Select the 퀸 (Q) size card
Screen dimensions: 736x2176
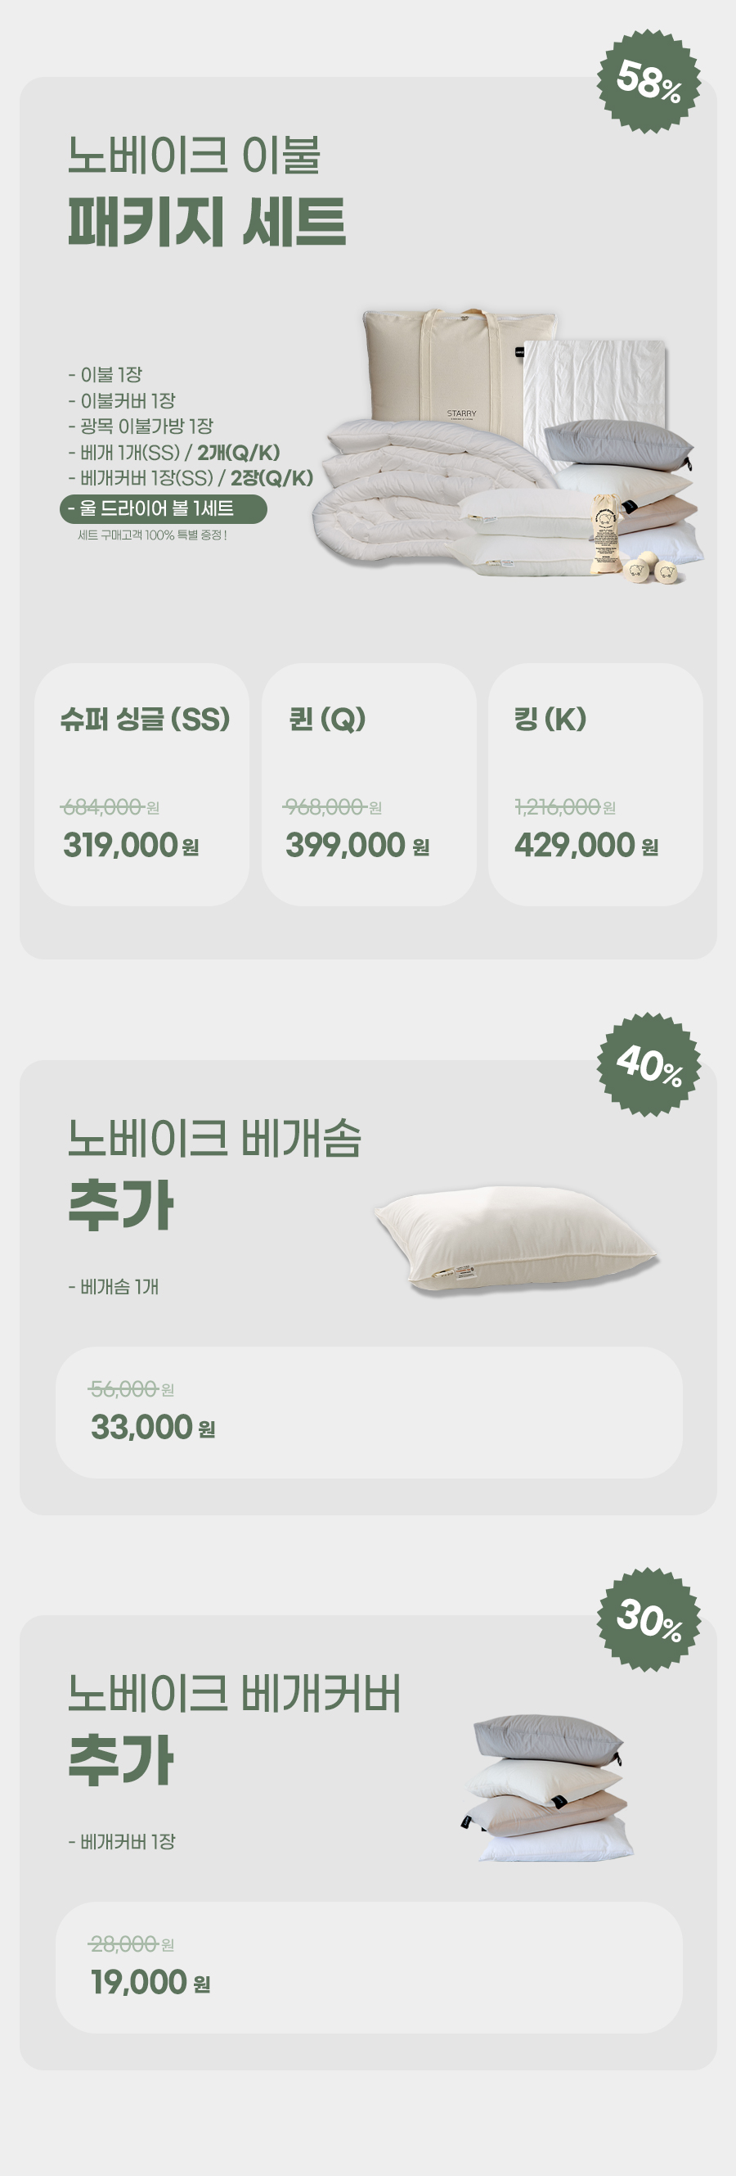coord(369,784)
